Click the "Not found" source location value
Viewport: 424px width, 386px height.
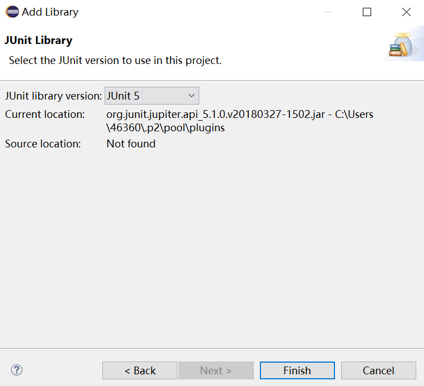pyautogui.click(x=131, y=143)
